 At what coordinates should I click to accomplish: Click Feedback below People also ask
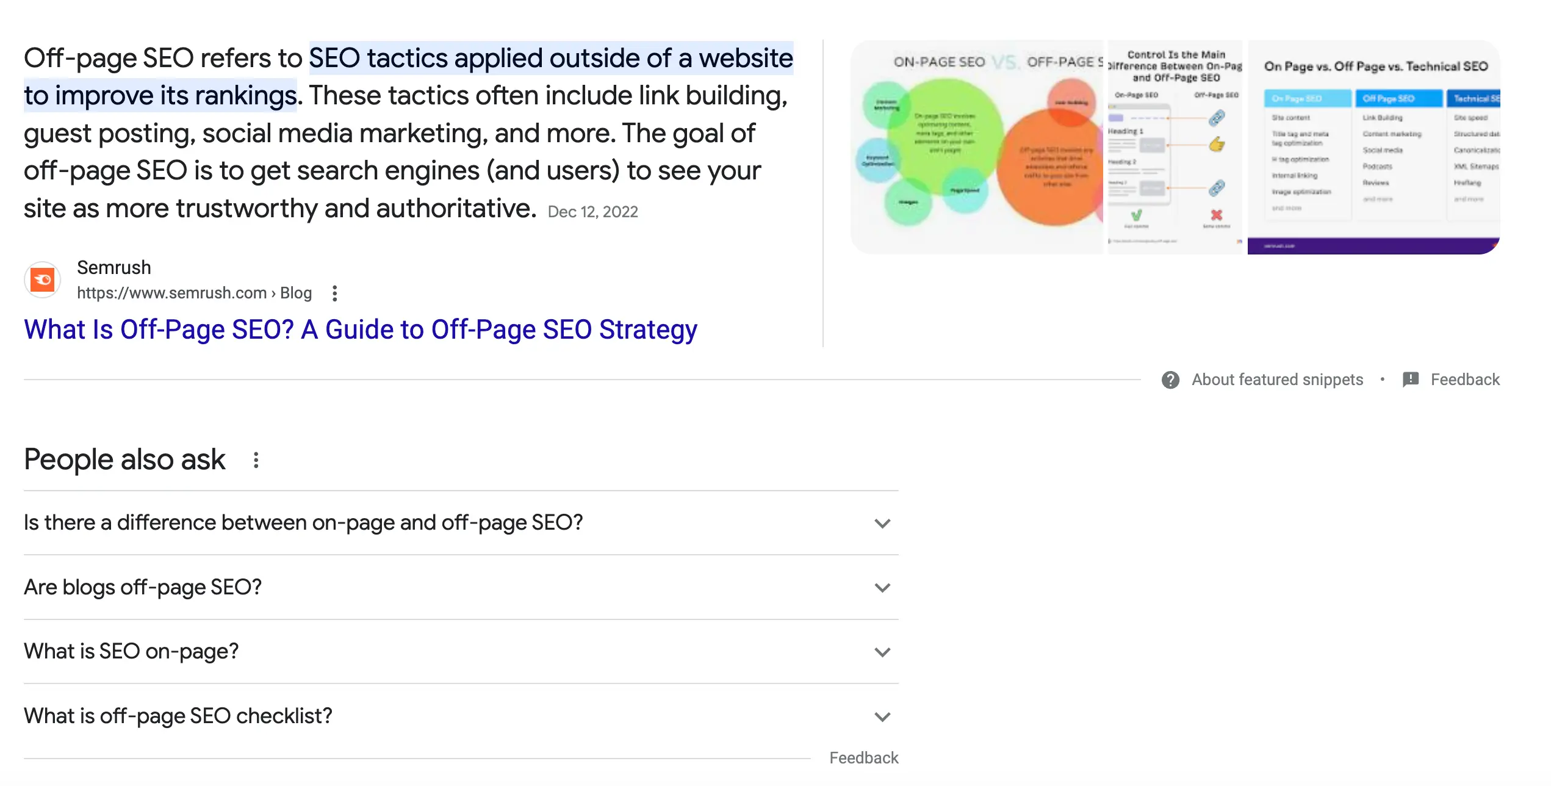[x=863, y=758]
